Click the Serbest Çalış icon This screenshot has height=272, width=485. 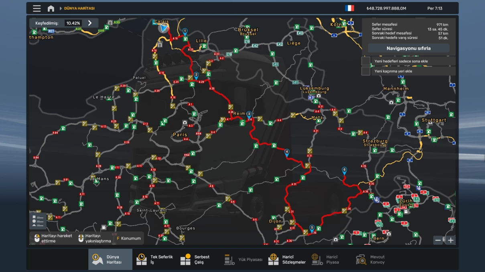pyautogui.click(x=185, y=260)
